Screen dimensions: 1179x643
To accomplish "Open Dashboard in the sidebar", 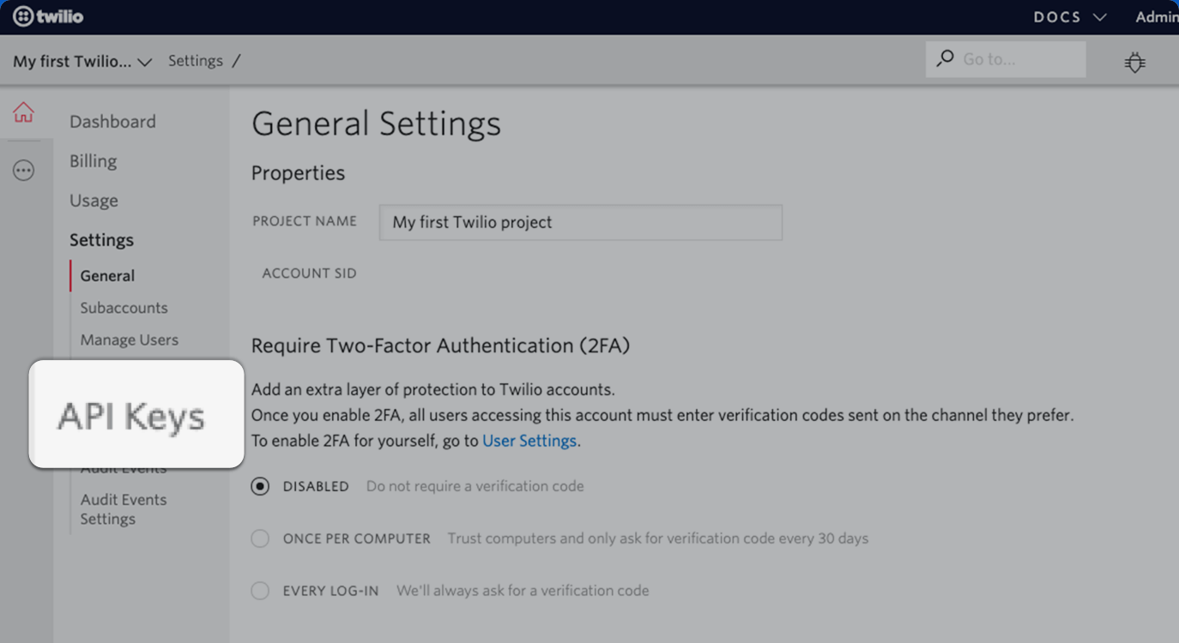I will (112, 122).
